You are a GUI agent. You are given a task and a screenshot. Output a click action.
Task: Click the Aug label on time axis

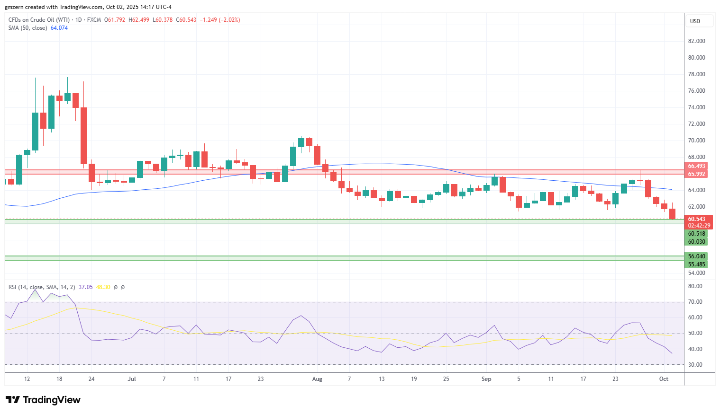click(x=317, y=379)
